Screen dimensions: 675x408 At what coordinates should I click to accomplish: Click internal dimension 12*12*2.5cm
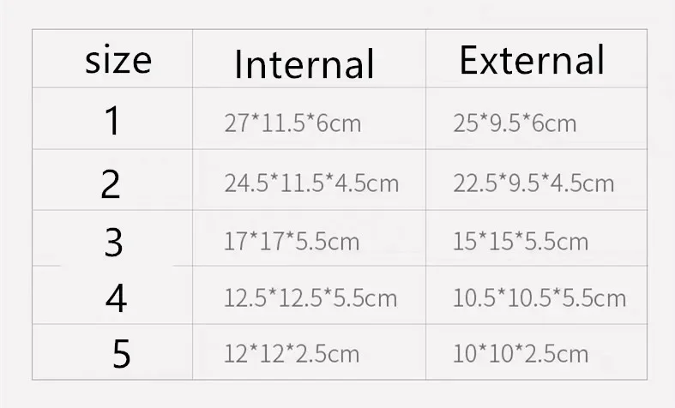(292, 354)
